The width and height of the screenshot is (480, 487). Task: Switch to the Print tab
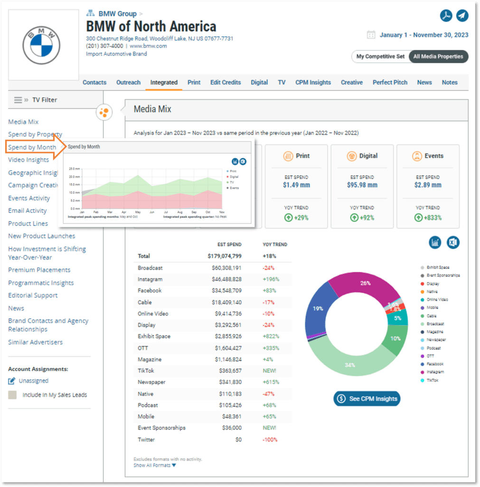pos(194,82)
